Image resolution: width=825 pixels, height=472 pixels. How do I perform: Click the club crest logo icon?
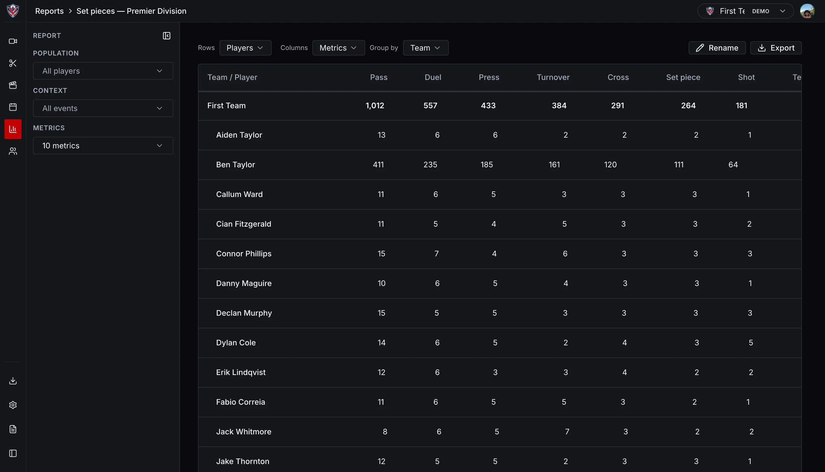13,11
